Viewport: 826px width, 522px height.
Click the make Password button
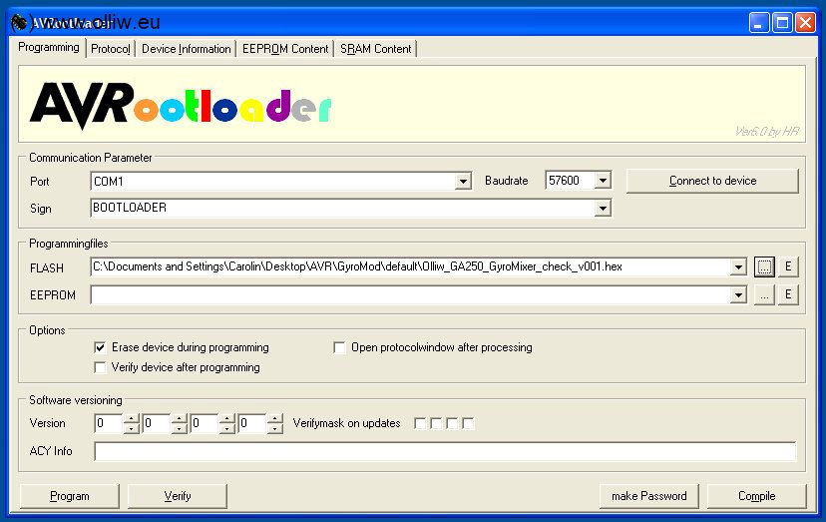648,496
